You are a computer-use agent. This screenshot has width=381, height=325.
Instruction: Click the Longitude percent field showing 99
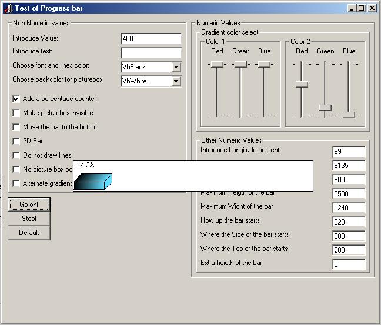click(x=348, y=152)
